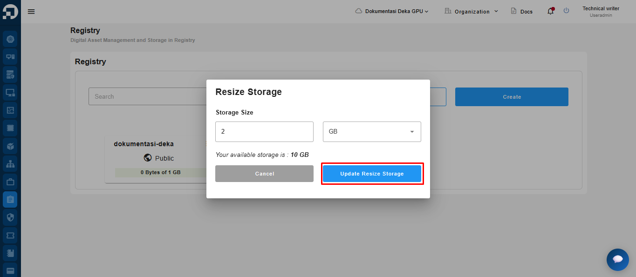Viewport: 636px width, 277px height.
Task: Open Technical writer user profile menu
Action: pos(601,12)
